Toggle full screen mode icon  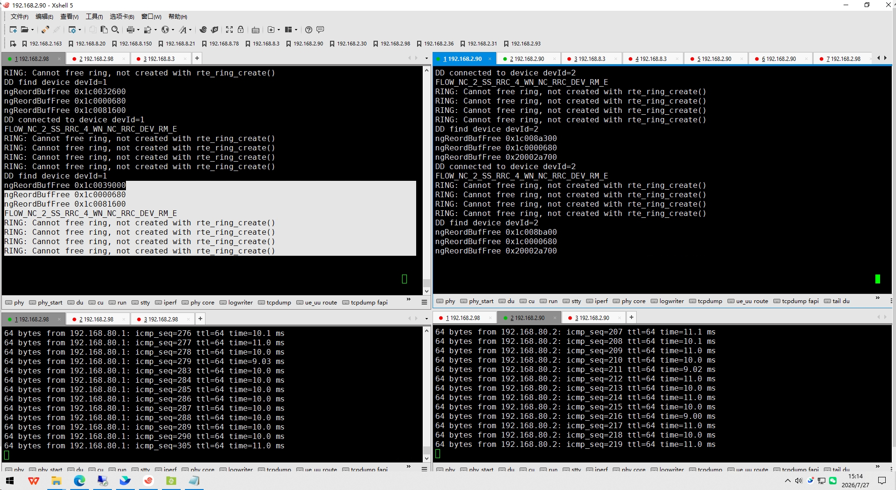pyautogui.click(x=229, y=30)
